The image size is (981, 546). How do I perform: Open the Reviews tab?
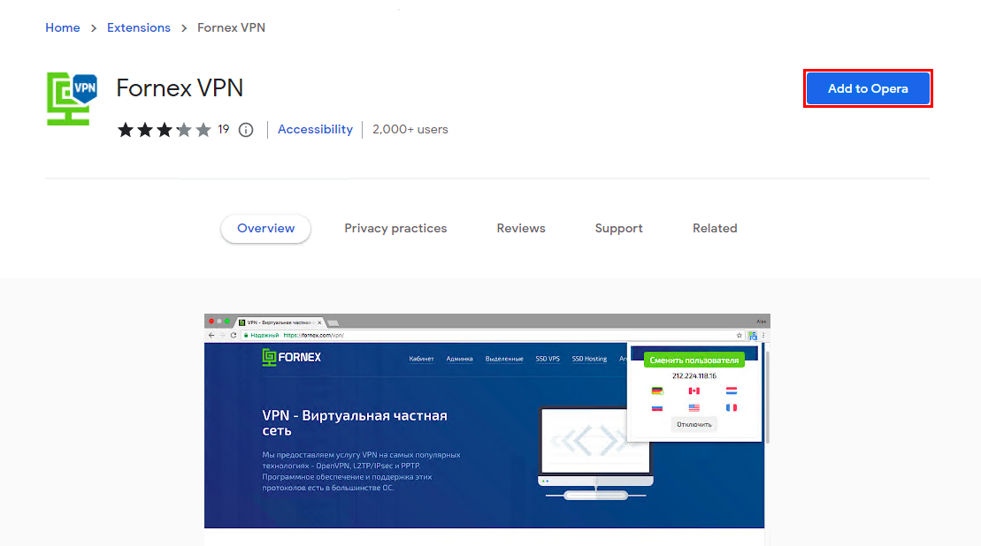(x=521, y=229)
